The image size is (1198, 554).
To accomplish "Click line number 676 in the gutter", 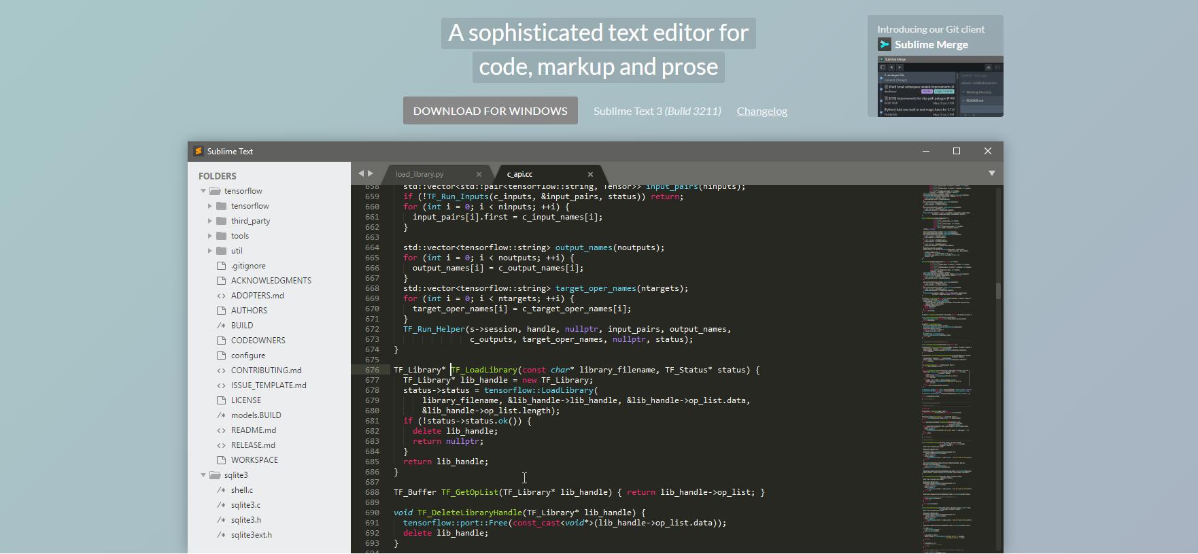I will point(372,370).
